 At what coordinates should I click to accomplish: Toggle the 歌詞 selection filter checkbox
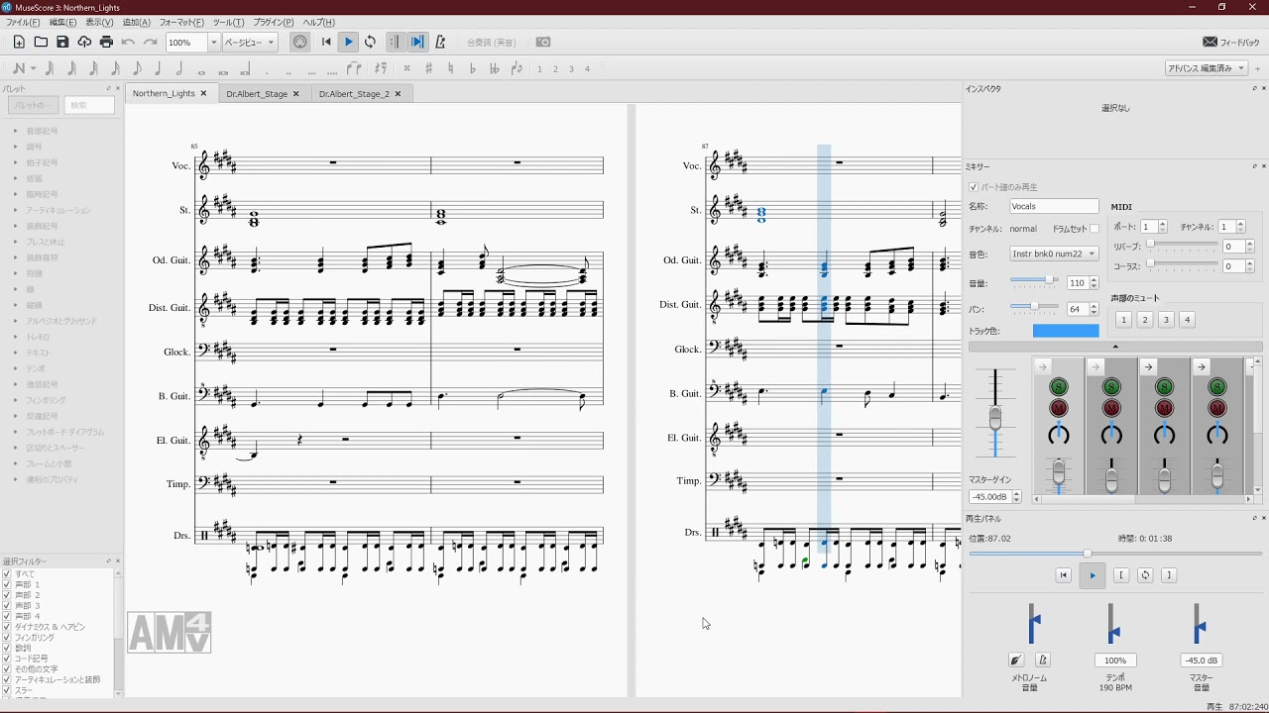click(7, 649)
